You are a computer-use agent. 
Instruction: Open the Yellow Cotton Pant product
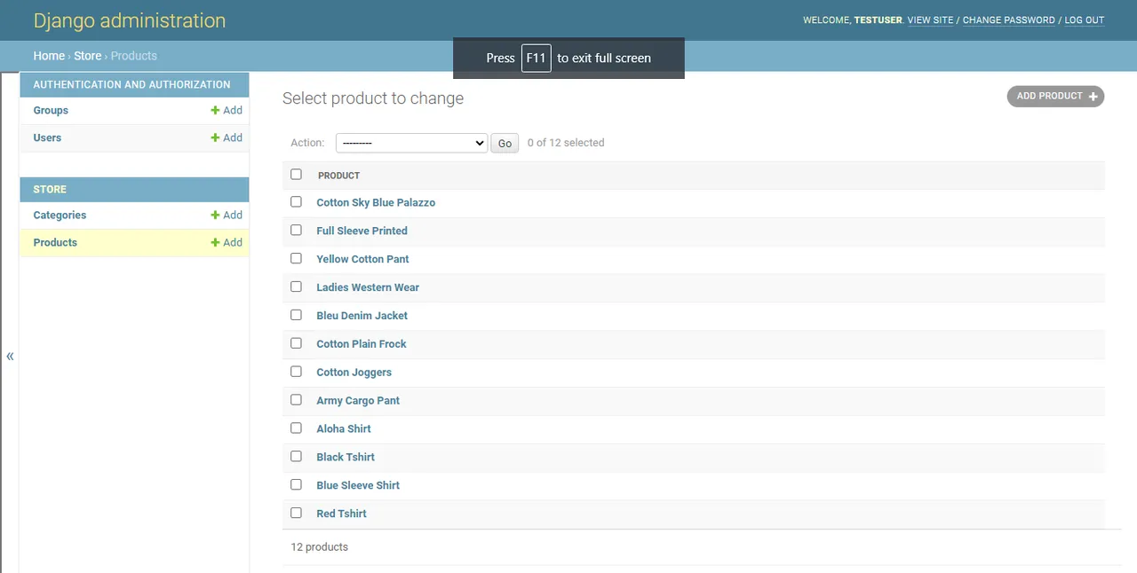point(362,259)
